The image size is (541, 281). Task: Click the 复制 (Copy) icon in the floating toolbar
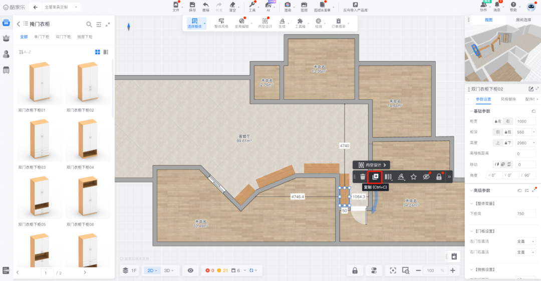(x=375, y=177)
